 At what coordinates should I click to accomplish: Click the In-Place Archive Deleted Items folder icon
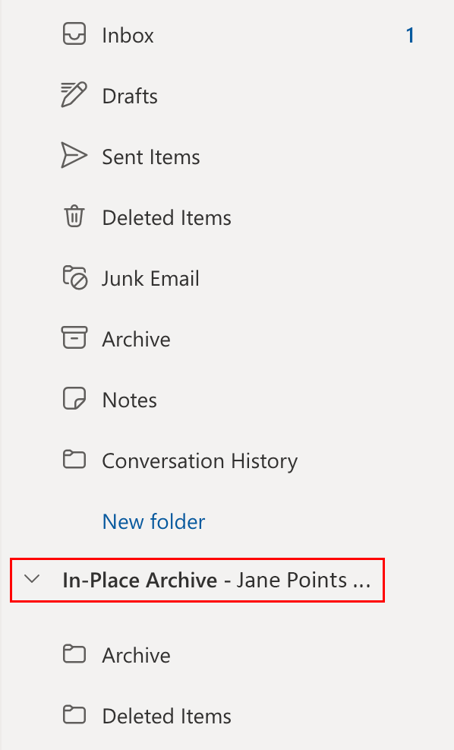(x=74, y=716)
